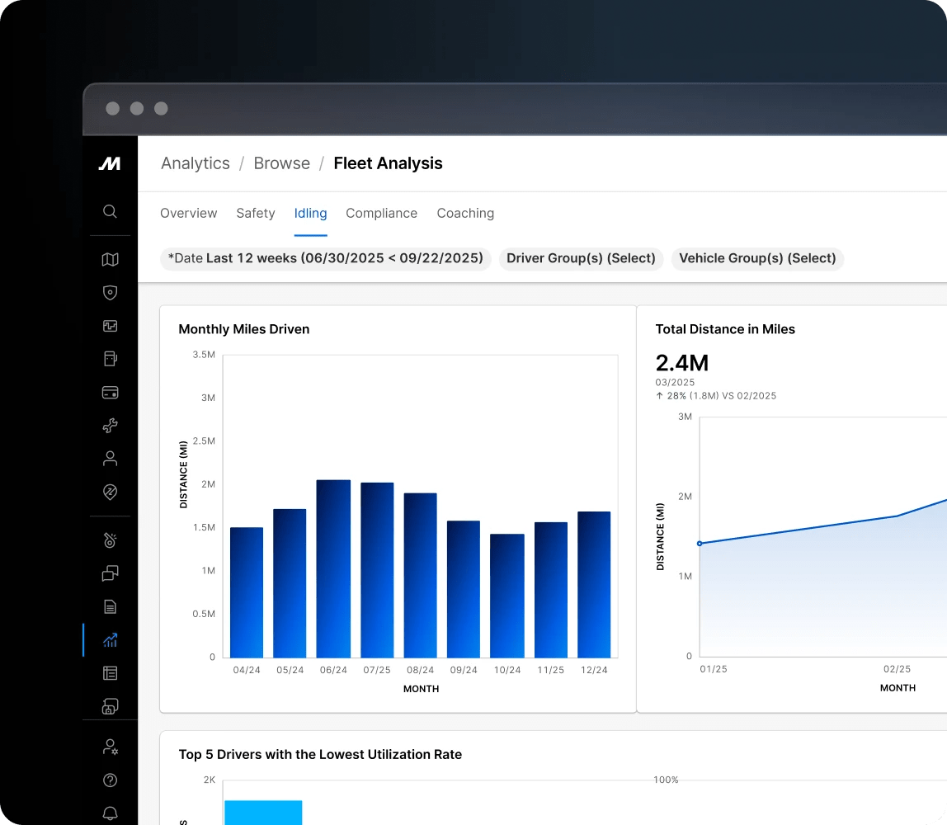Click the 04/24 bar in Monthly Miles
This screenshot has width=947, height=825.
click(x=247, y=592)
